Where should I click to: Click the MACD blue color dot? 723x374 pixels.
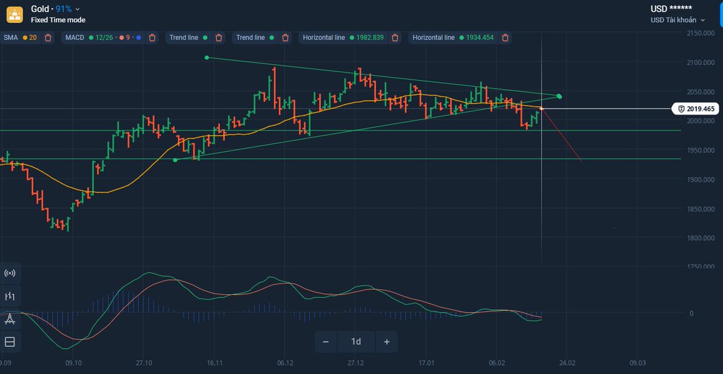pos(139,38)
